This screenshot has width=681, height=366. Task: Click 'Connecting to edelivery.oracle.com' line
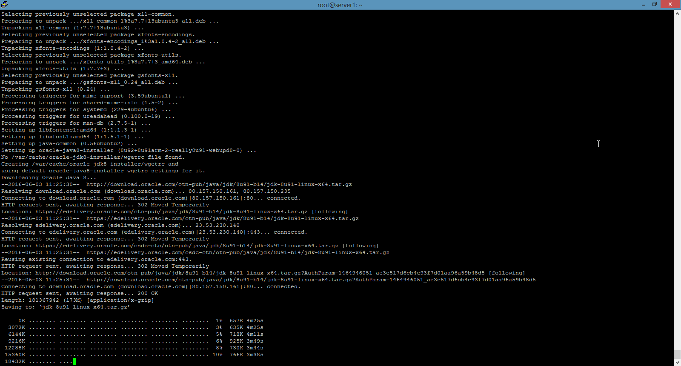point(154,232)
